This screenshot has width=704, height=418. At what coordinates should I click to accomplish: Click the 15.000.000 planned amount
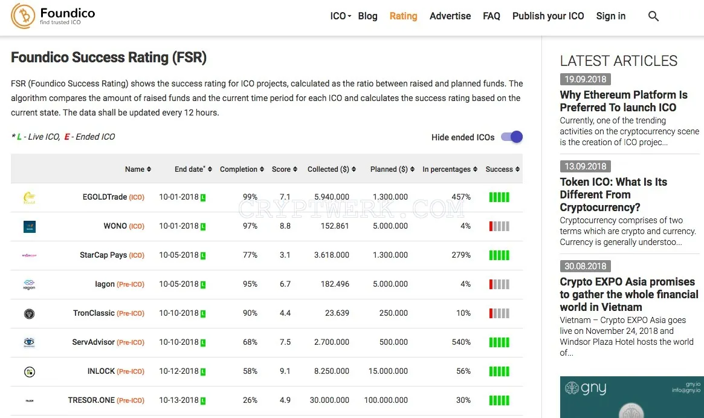(x=388, y=371)
